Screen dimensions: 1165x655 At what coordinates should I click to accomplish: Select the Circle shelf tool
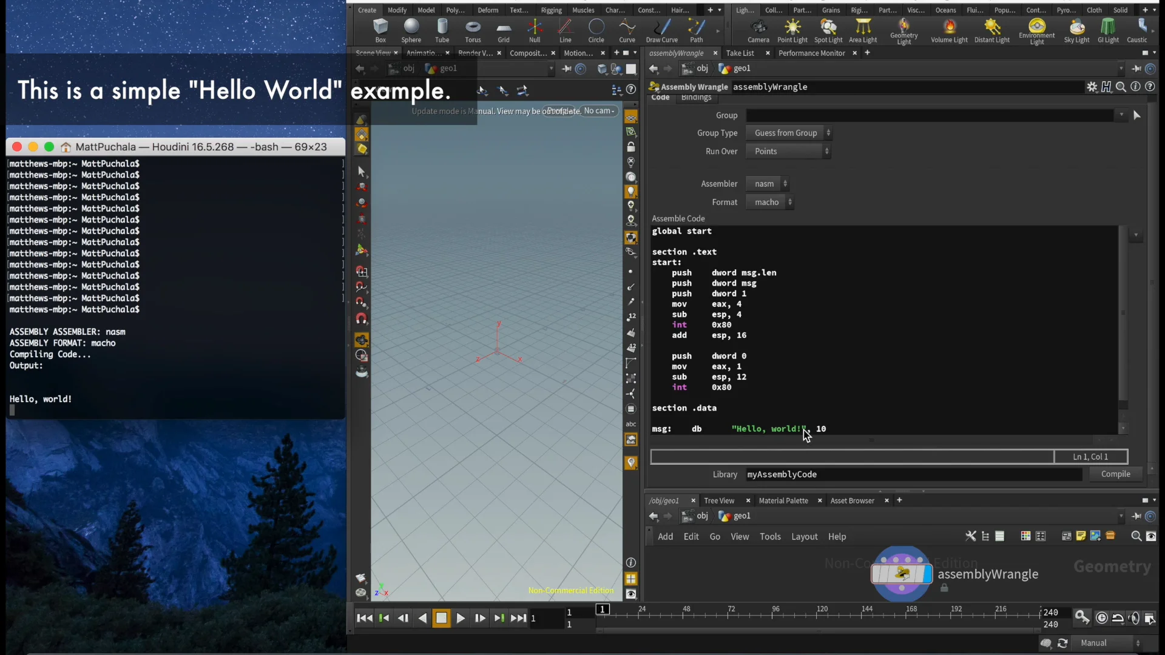pos(596,30)
